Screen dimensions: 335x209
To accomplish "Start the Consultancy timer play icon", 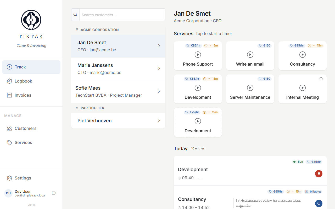I will (302, 55).
